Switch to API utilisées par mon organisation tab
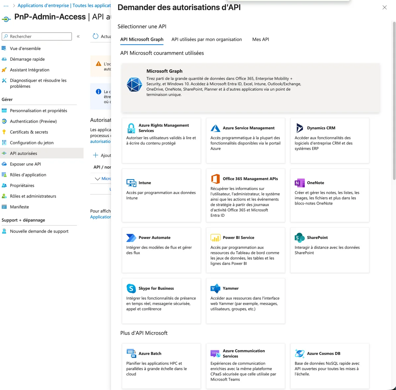The width and height of the screenshot is (396, 390). pyautogui.click(x=207, y=39)
